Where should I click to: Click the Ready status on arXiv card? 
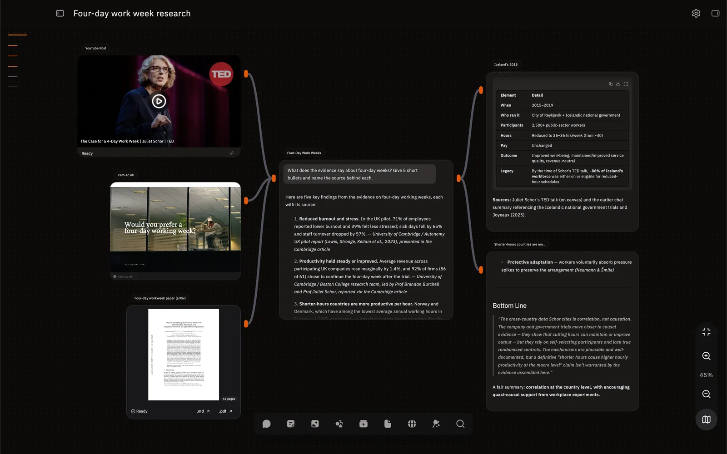(139, 411)
